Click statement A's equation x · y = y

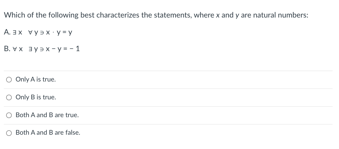(x=59, y=32)
